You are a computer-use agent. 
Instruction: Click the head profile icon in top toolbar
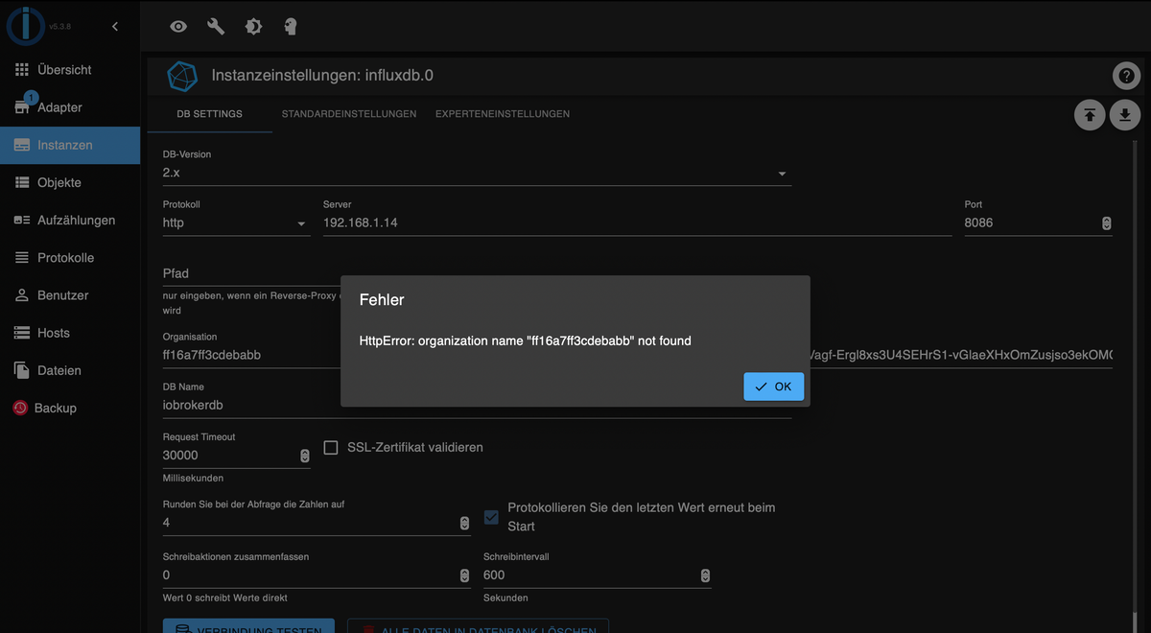coord(291,27)
